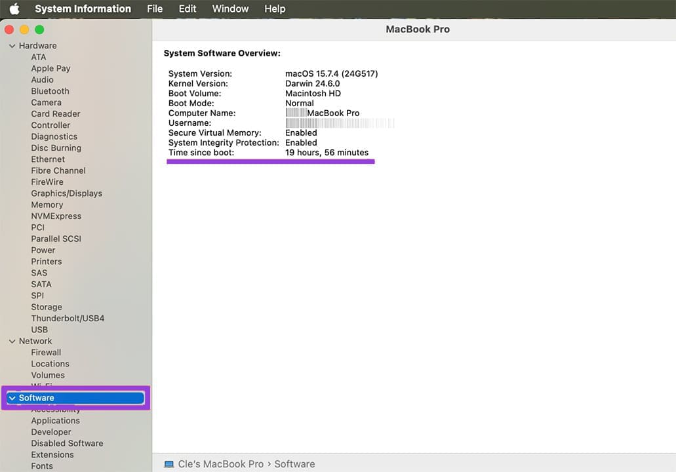Select Parallel SCSI in the sidebar
Viewport: 676px width, 472px height.
pyautogui.click(x=56, y=239)
